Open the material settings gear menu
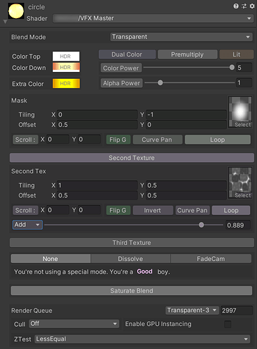This screenshot has width=257, height=349. [252, 6]
